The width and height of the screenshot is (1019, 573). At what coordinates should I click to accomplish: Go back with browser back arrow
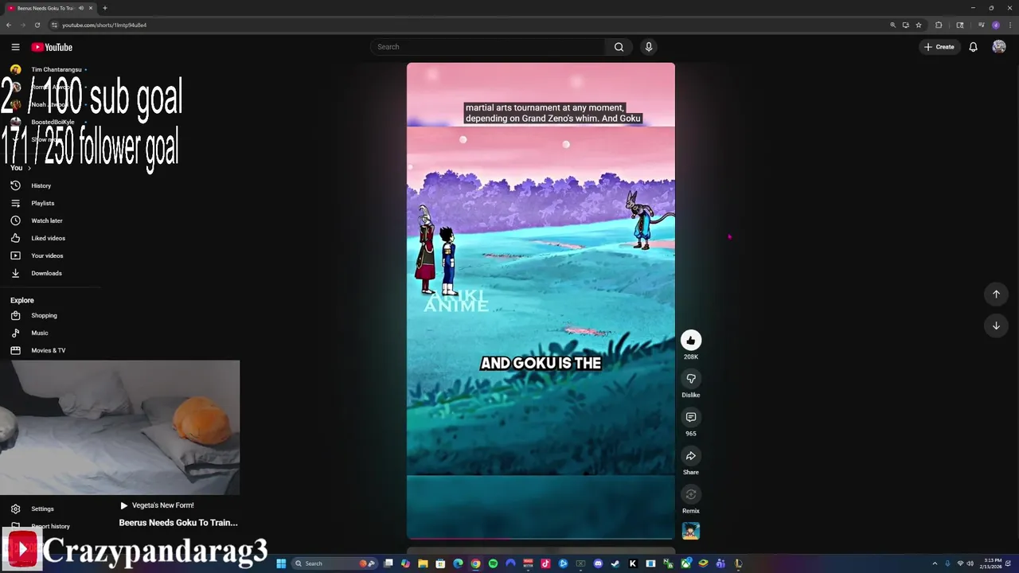pyautogui.click(x=9, y=25)
